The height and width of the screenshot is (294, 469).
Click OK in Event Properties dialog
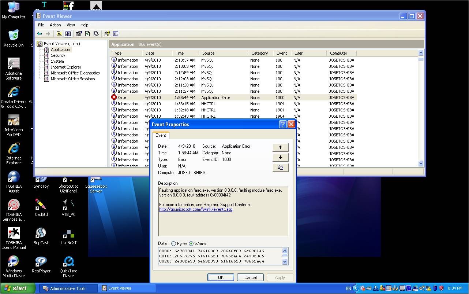coord(221,278)
